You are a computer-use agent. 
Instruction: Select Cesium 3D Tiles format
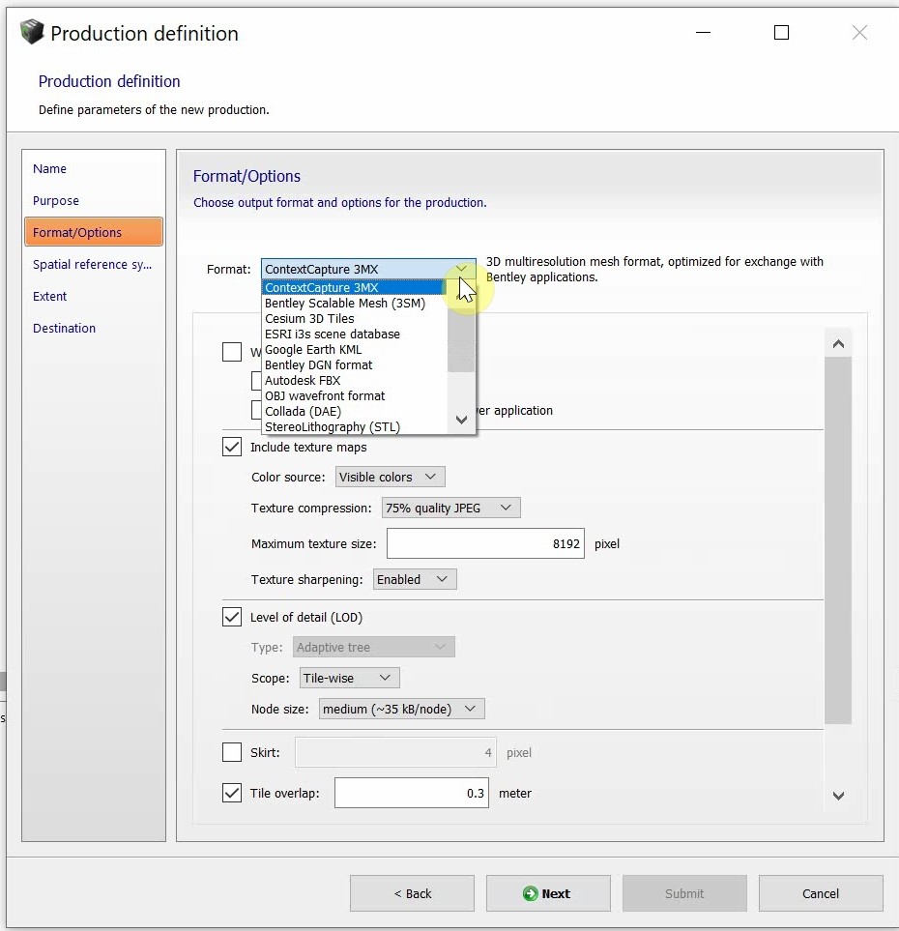pos(309,318)
